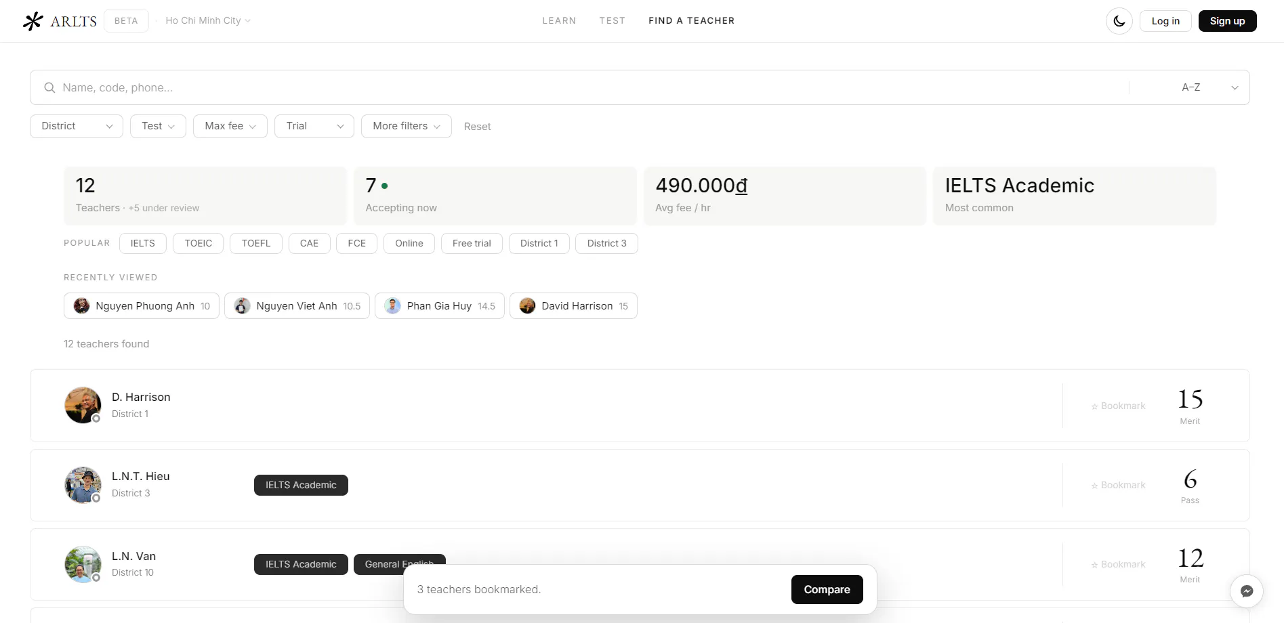Click the 490.000đ average fee card

(x=785, y=196)
